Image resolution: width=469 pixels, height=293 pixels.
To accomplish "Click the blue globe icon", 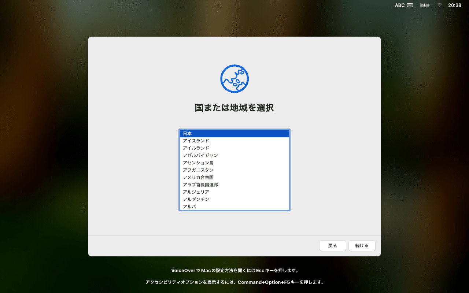I will pos(234,79).
